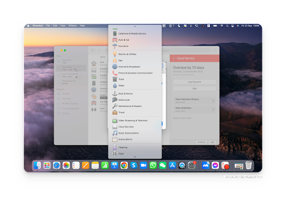Select the Gym bill row
Screen dimensions: 286x202
tap(99, 110)
